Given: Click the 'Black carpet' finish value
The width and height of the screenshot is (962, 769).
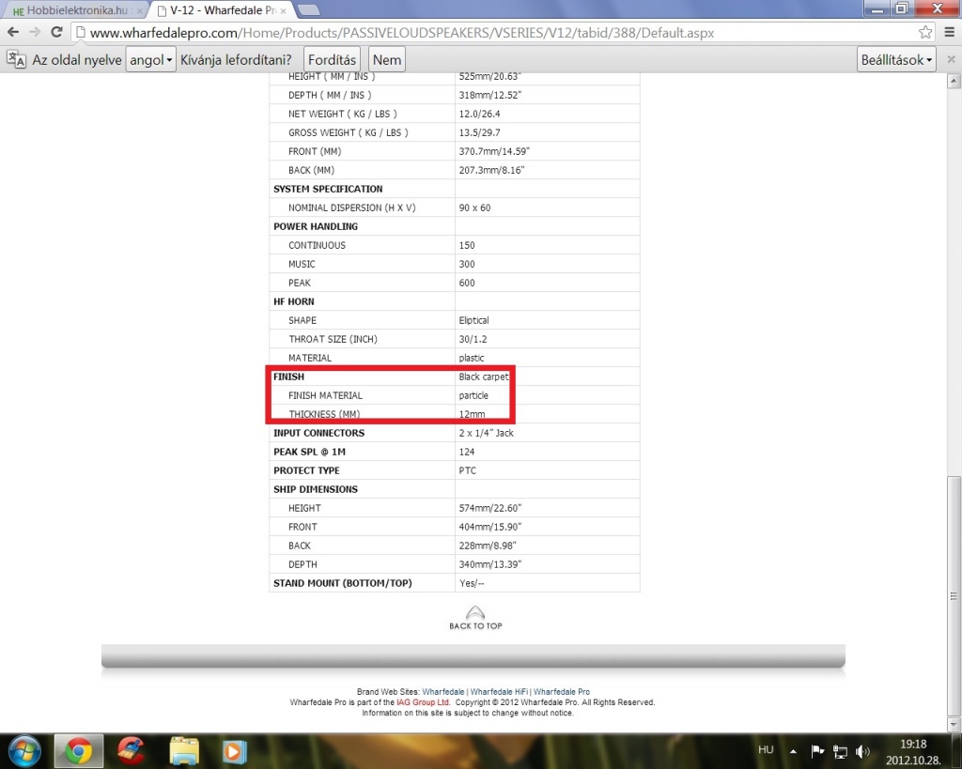Looking at the screenshot, I should point(484,377).
